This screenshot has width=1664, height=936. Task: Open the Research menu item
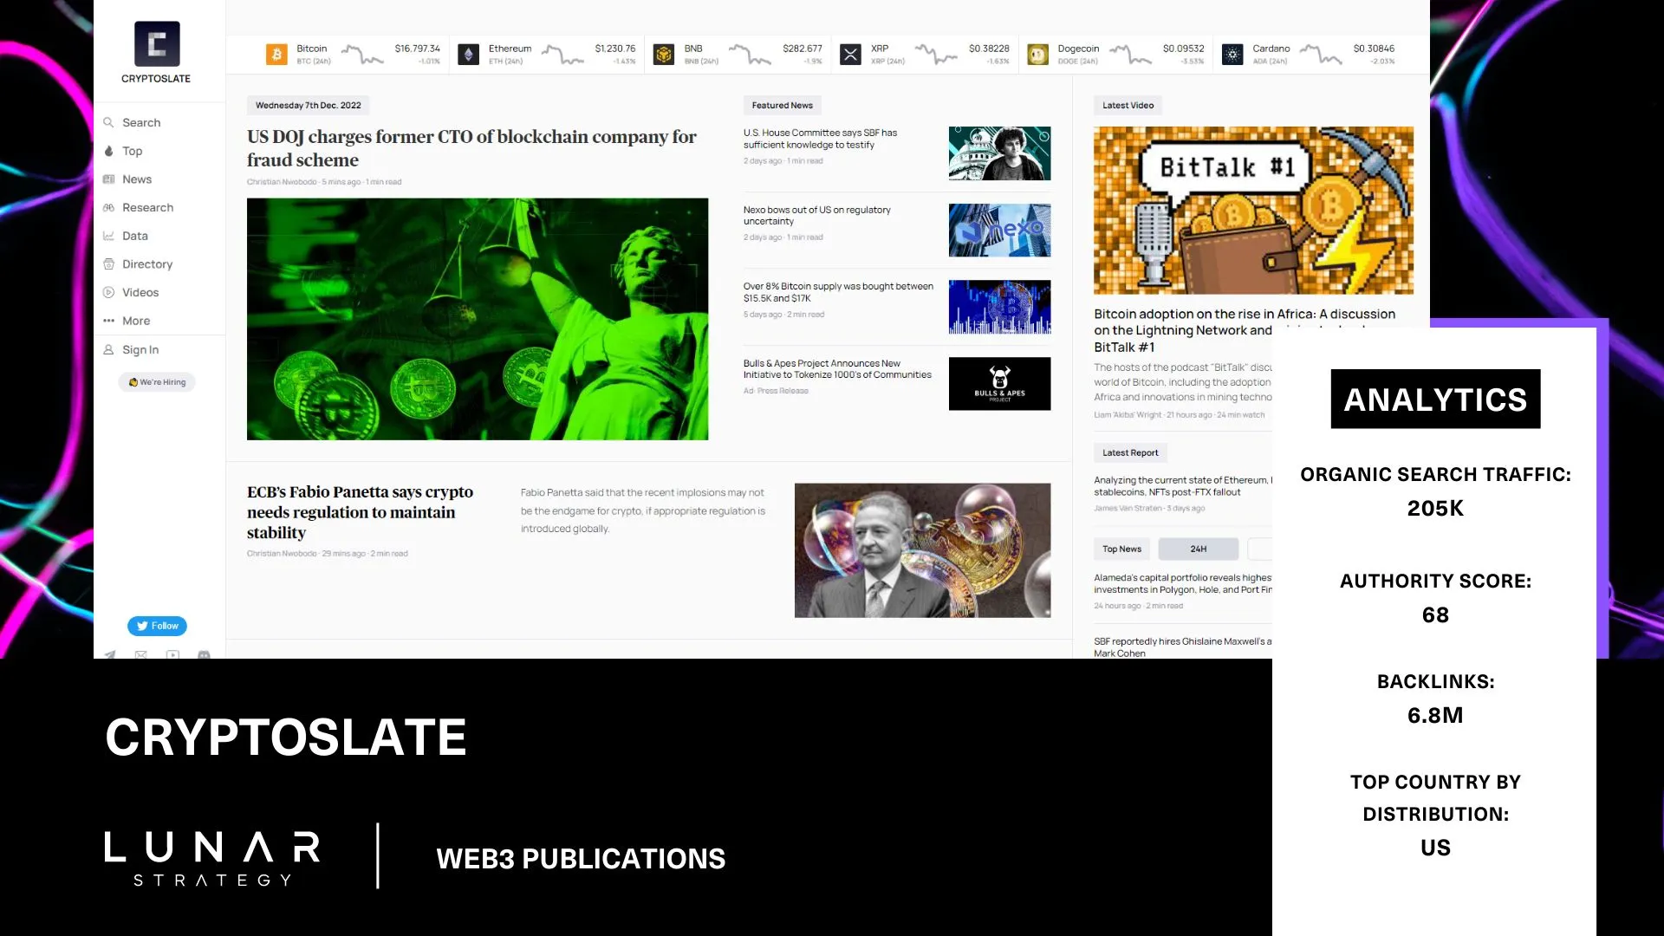pyautogui.click(x=147, y=208)
